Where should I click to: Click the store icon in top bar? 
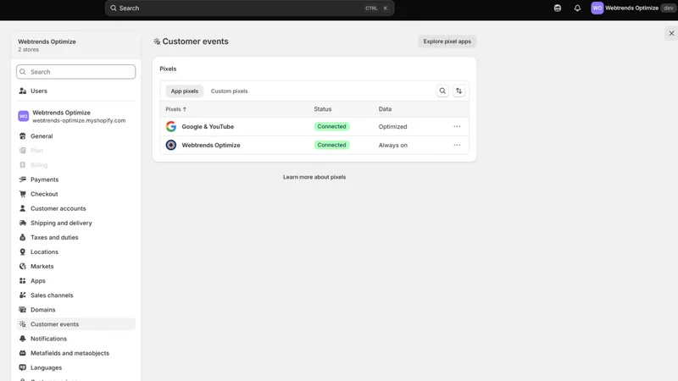tap(558, 8)
